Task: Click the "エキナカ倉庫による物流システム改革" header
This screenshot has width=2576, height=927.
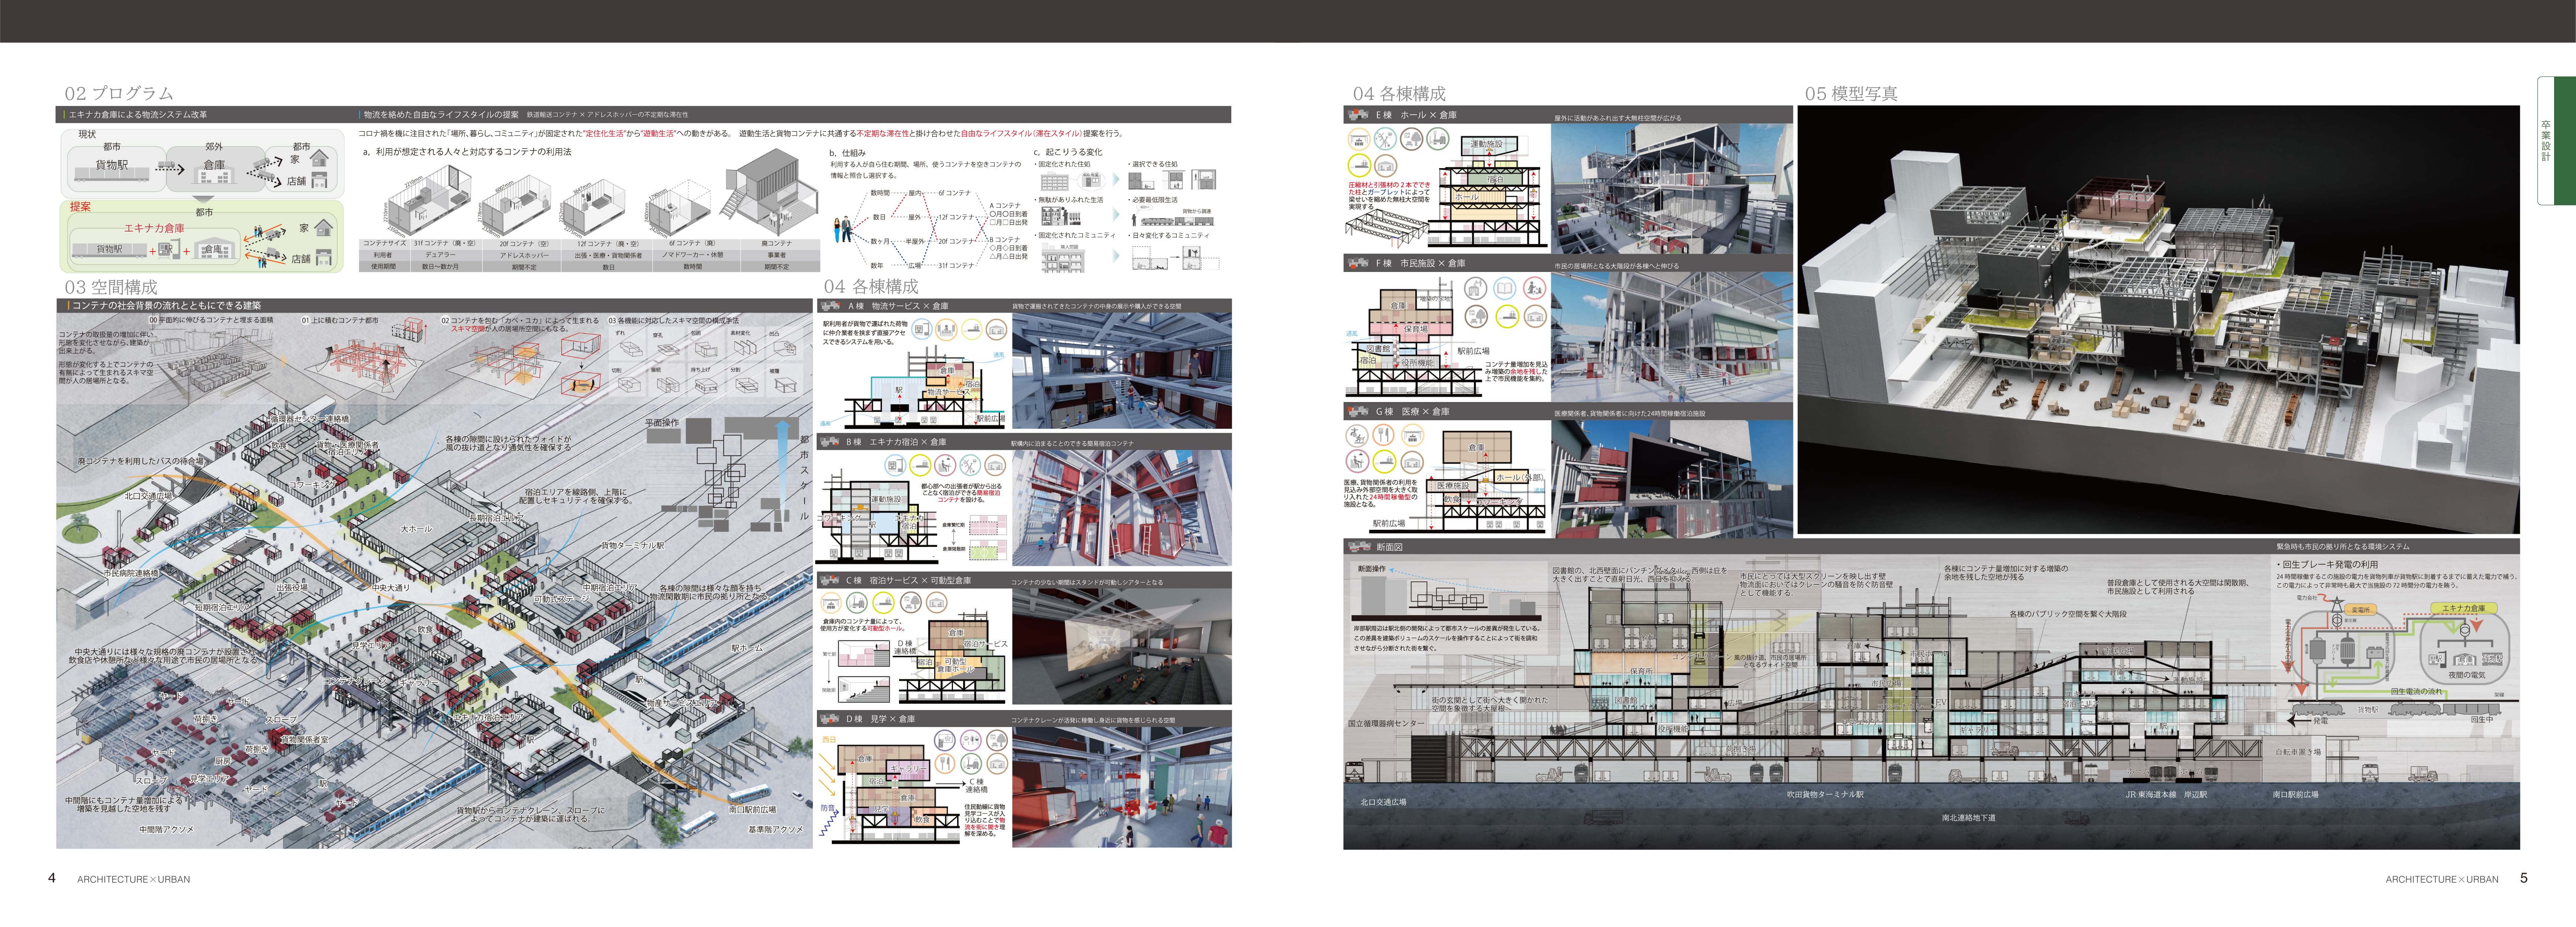Action: pyautogui.click(x=138, y=115)
